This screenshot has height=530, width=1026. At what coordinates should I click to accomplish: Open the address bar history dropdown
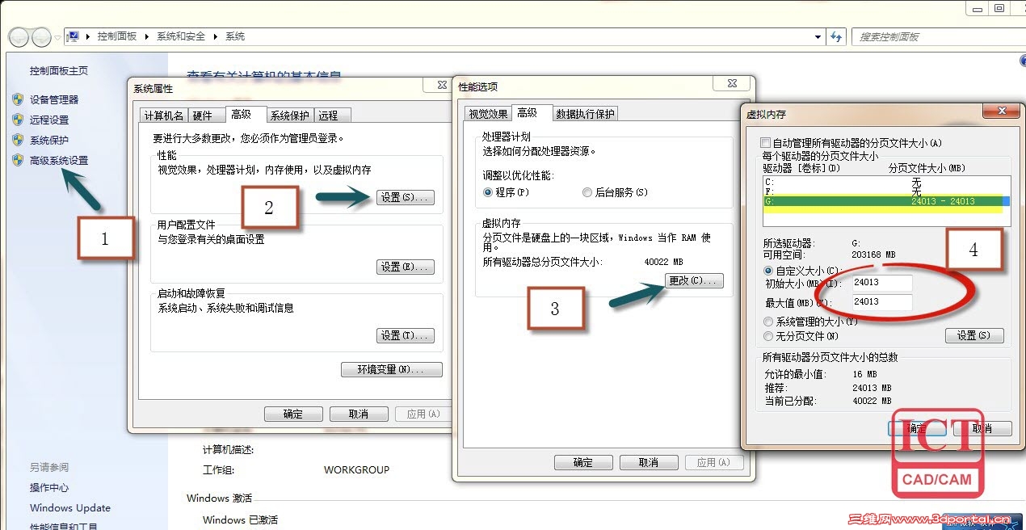click(819, 36)
